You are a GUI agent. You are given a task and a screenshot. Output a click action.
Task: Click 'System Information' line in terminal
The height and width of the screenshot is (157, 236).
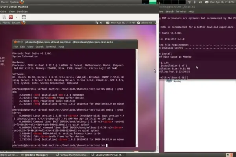pyautogui.click(x=25, y=57)
